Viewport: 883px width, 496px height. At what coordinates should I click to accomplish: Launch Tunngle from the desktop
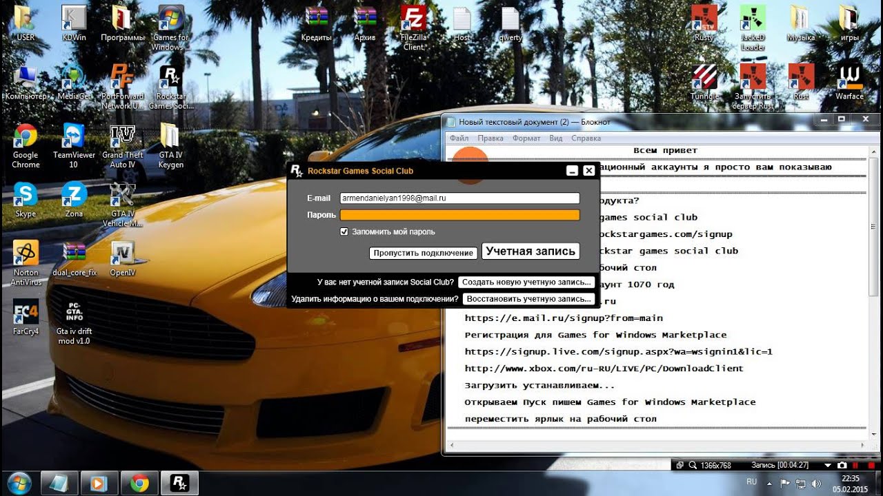coord(704,81)
